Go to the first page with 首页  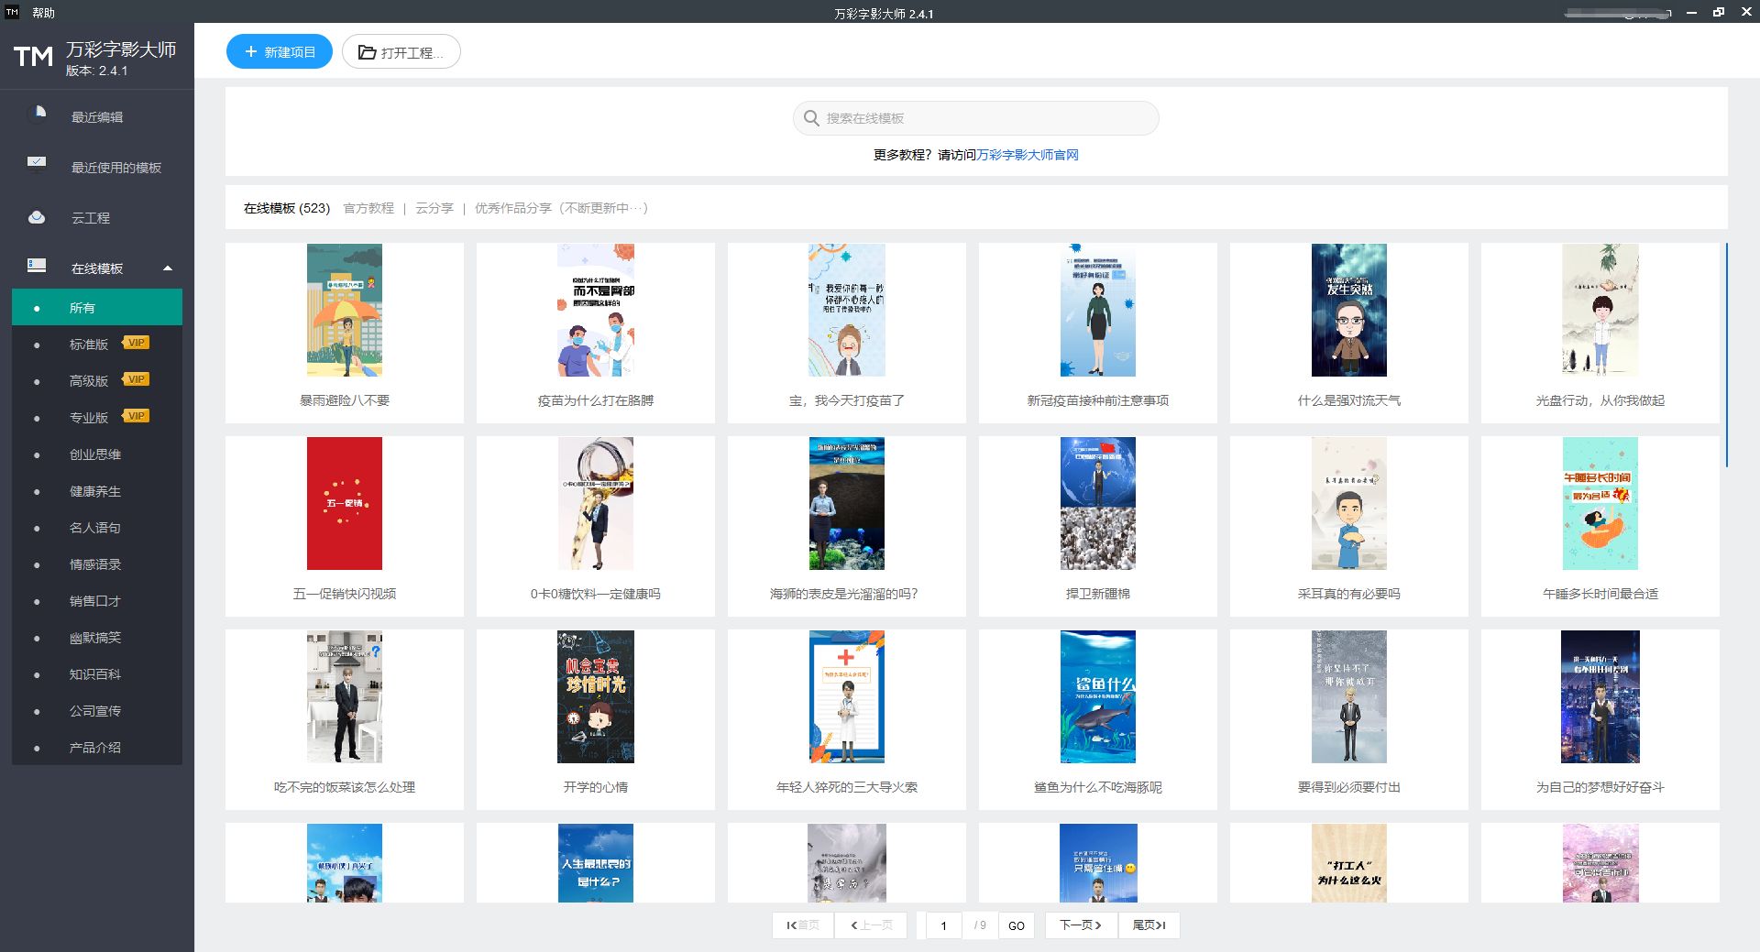coord(803,925)
